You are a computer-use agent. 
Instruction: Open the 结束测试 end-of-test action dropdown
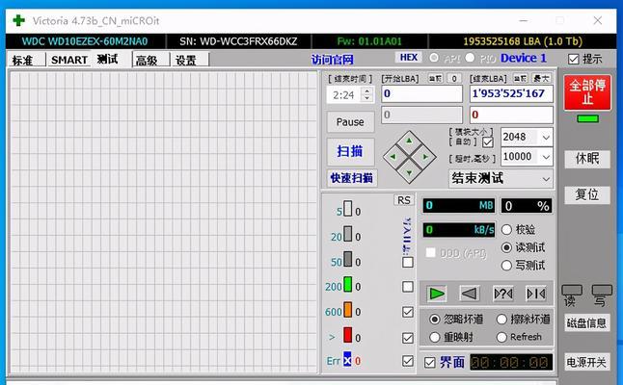click(546, 179)
